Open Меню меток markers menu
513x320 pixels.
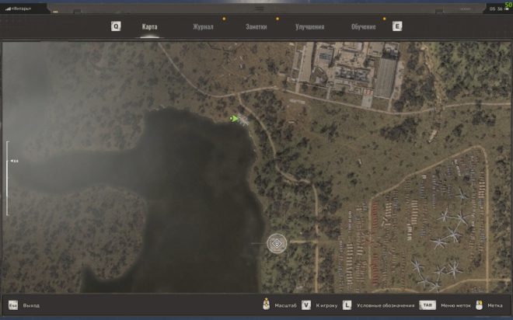pyautogui.click(x=455, y=305)
